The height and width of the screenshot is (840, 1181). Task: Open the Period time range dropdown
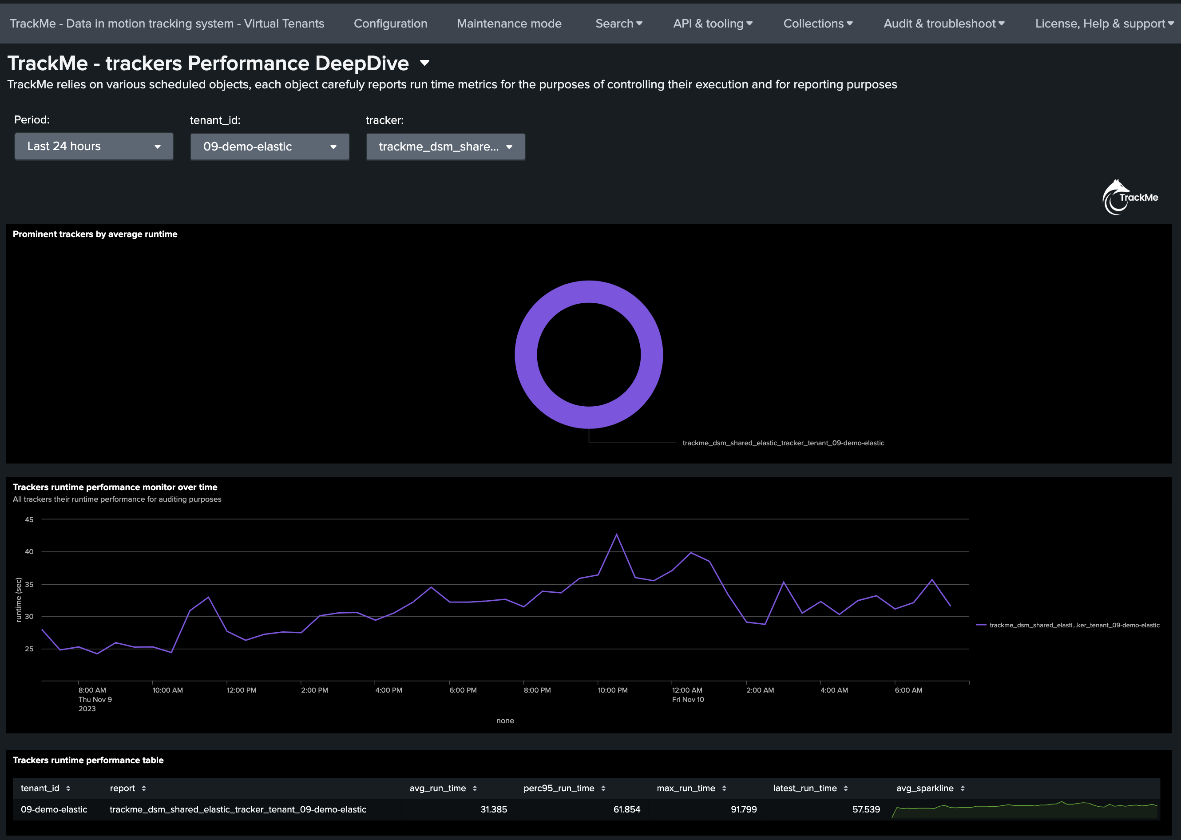94,147
